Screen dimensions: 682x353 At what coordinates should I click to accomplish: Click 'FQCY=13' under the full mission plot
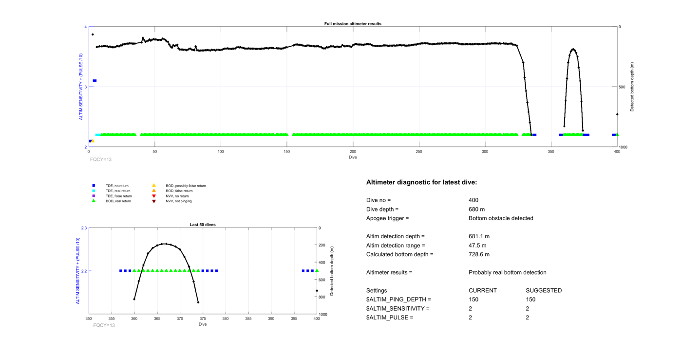point(101,159)
